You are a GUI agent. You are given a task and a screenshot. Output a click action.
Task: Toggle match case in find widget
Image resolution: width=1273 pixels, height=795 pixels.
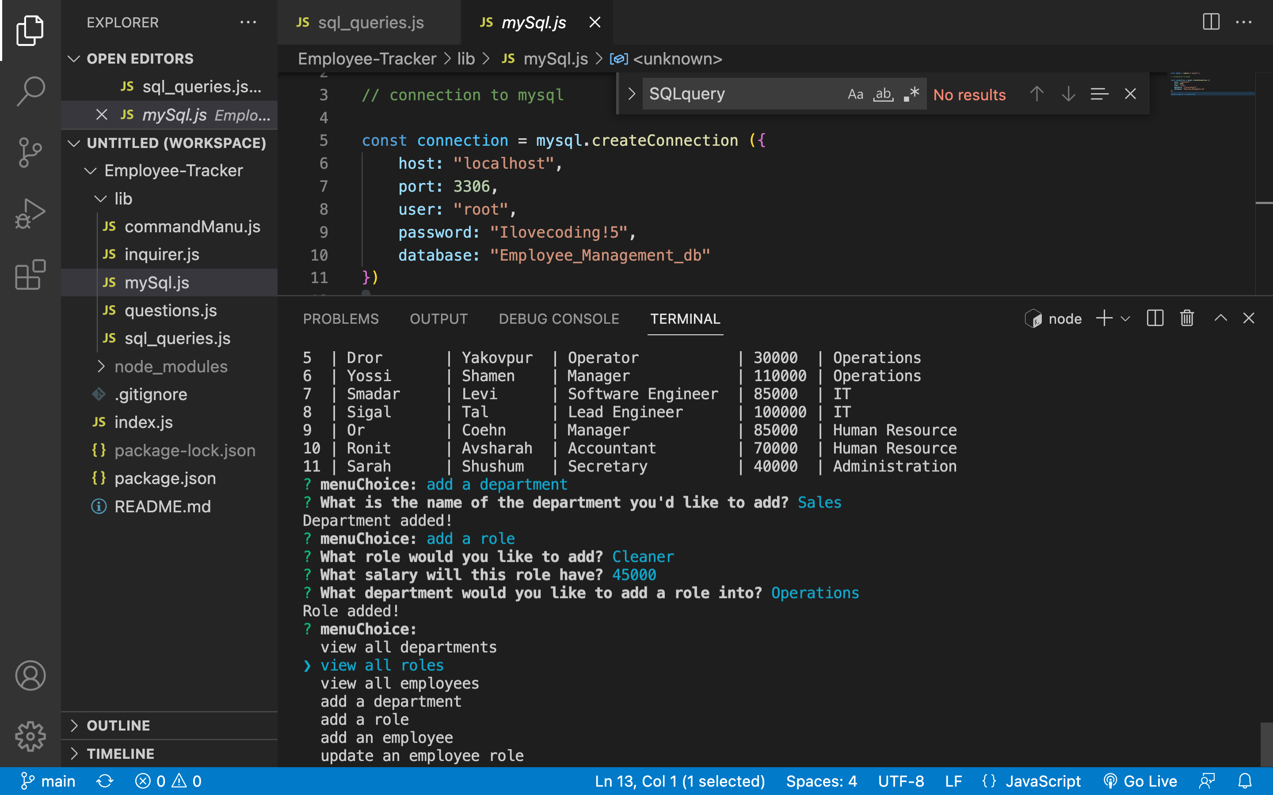point(855,94)
